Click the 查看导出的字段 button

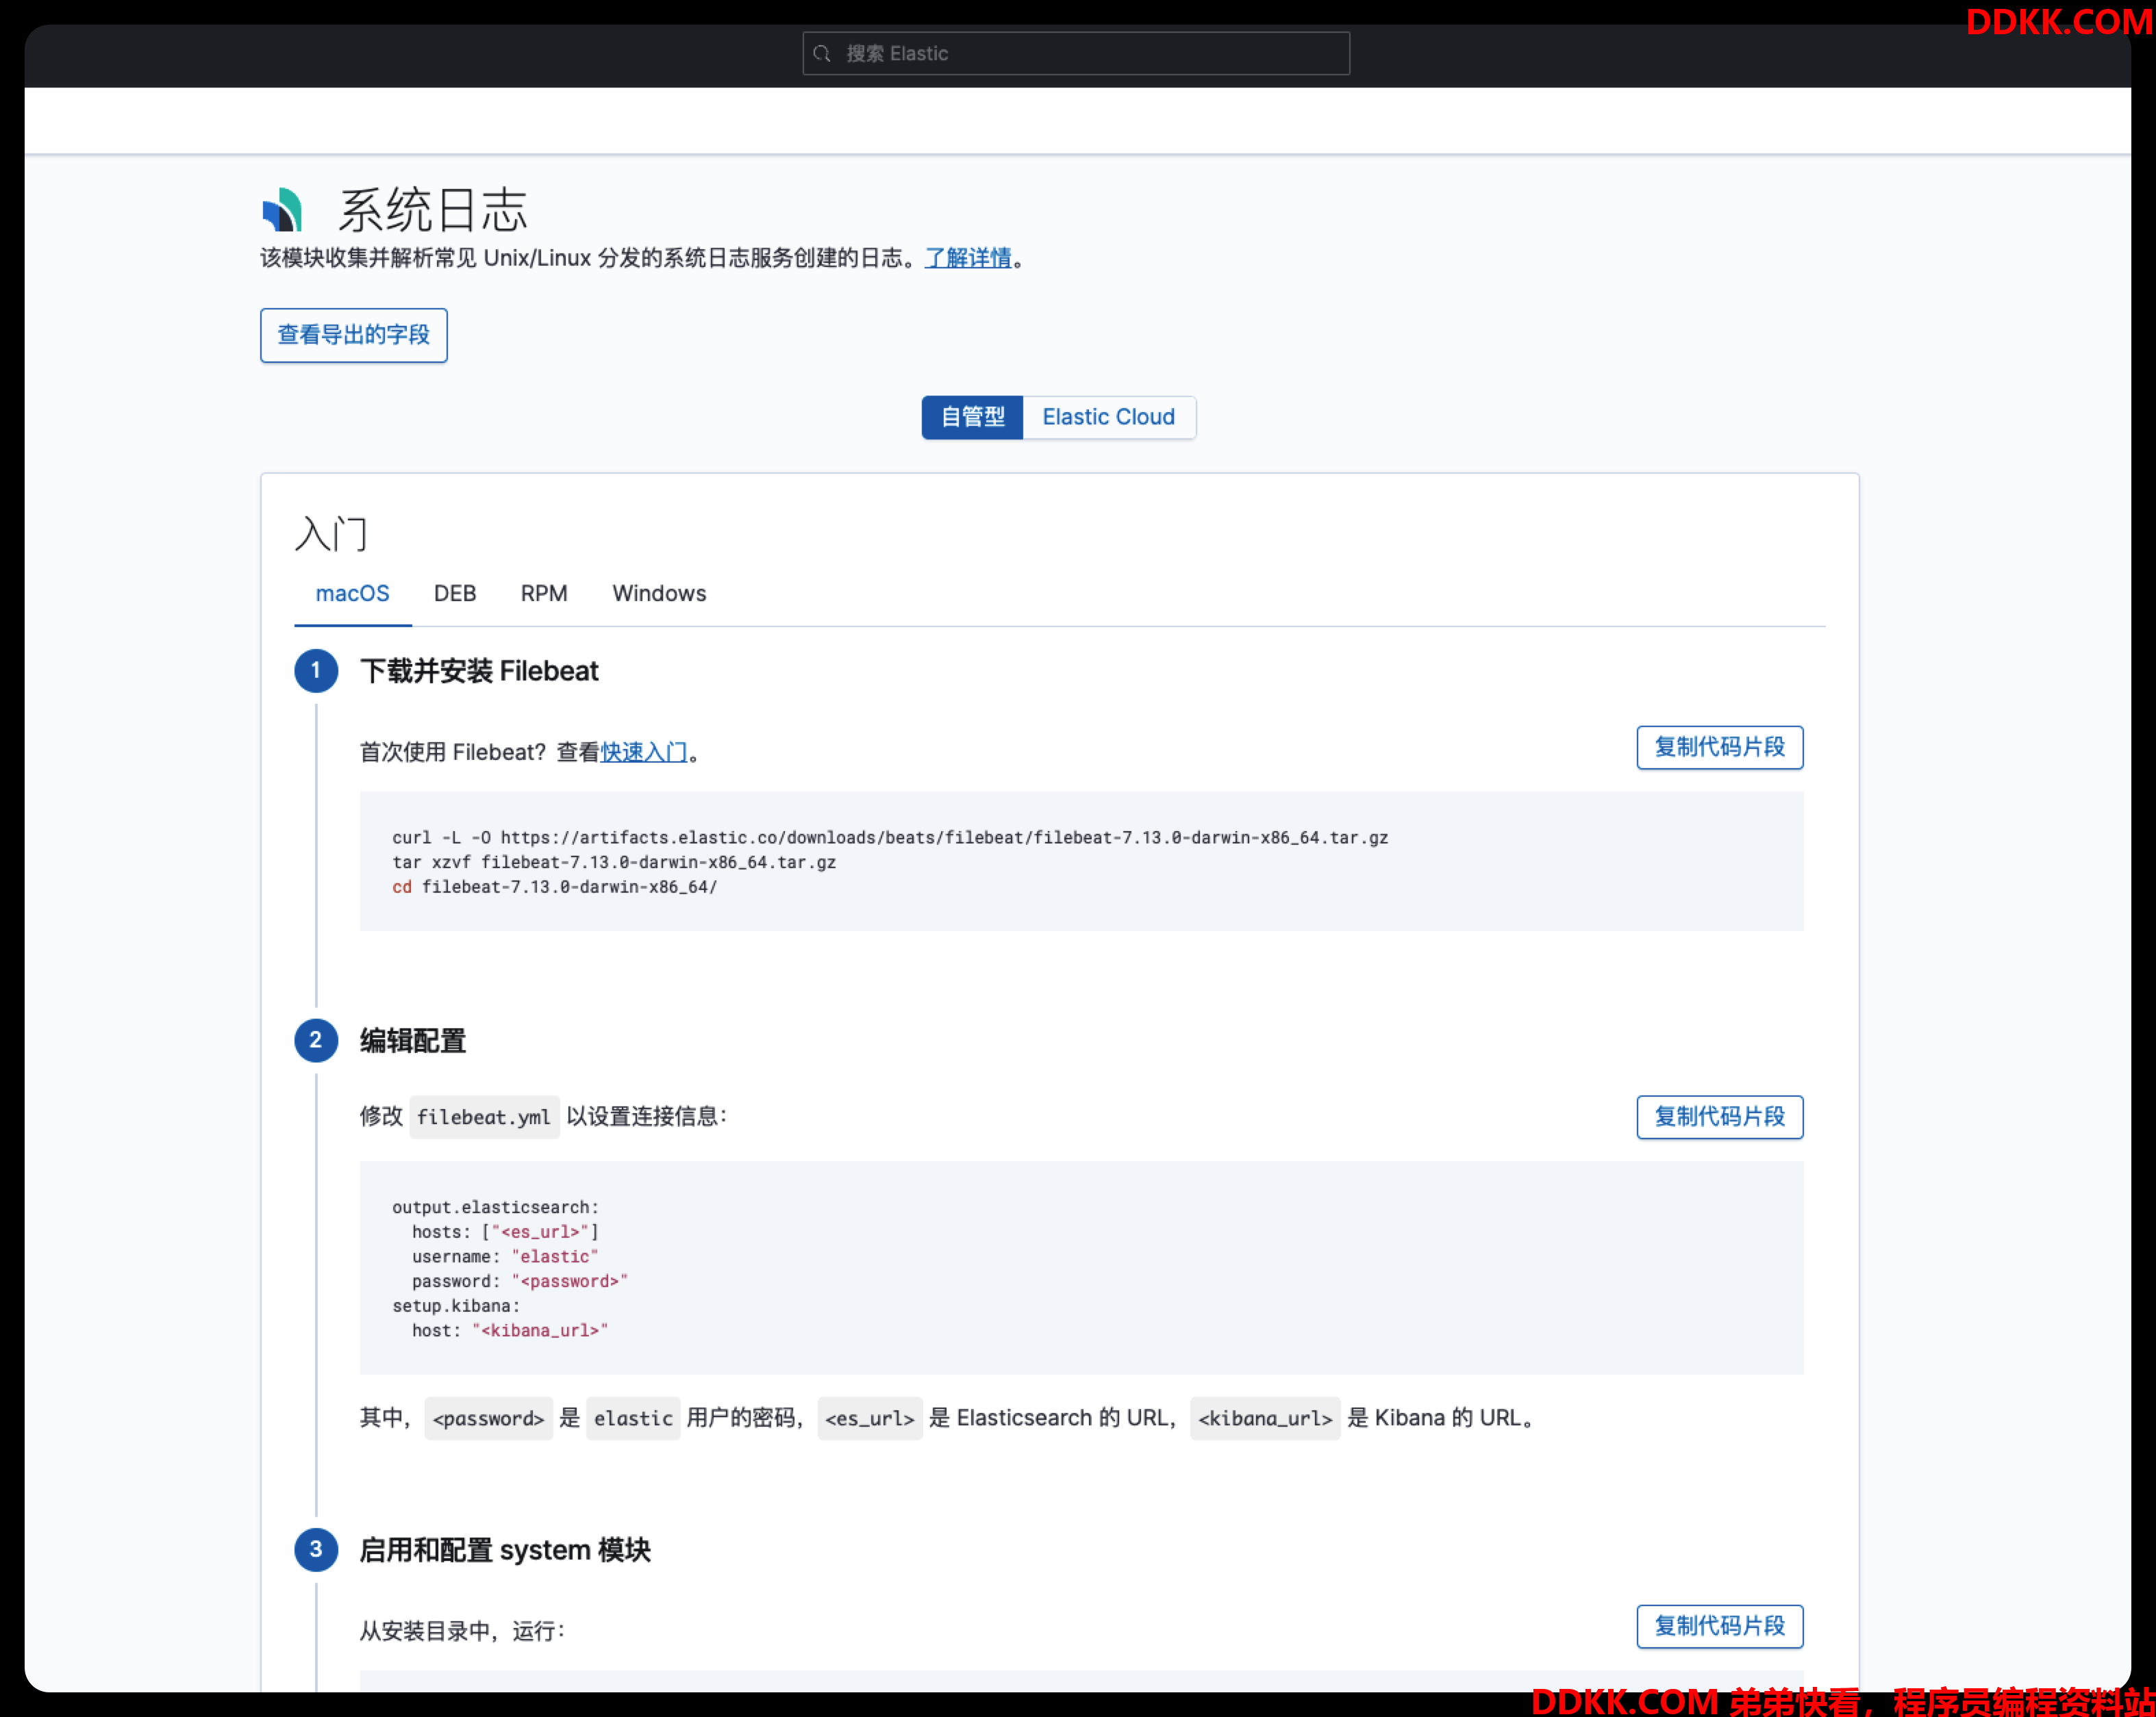(x=354, y=335)
